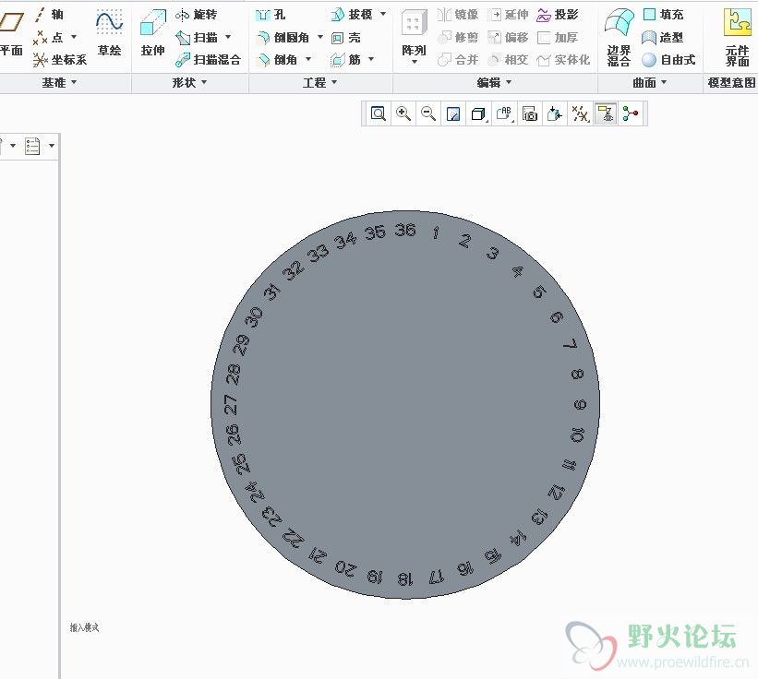
Task: Start the 旋转 (Revolve) feature
Action: tap(196, 15)
